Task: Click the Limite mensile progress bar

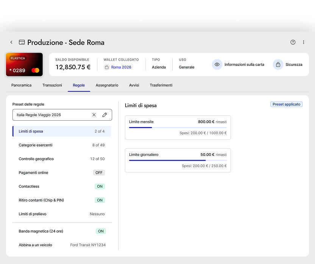Action: [178, 127]
